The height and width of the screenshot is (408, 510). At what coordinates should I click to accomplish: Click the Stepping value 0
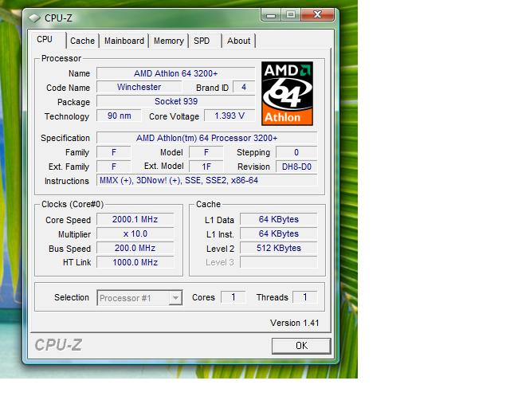pyautogui.click(x=296, y=152)
